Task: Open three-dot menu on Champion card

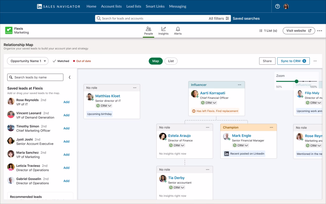Action: click(x=272, y=127)
